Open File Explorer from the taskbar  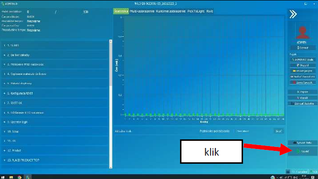pyautogui.click(x=11, y=177)
